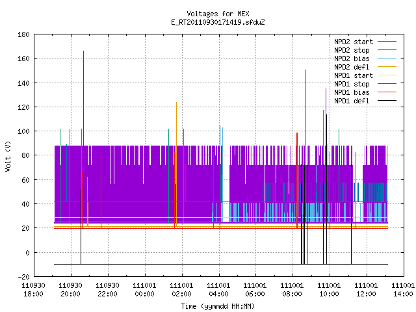This screenshot has width=416, height=312.
Task: Click the 'NPD1 defl' legend label
Action: tap(352, 101)
